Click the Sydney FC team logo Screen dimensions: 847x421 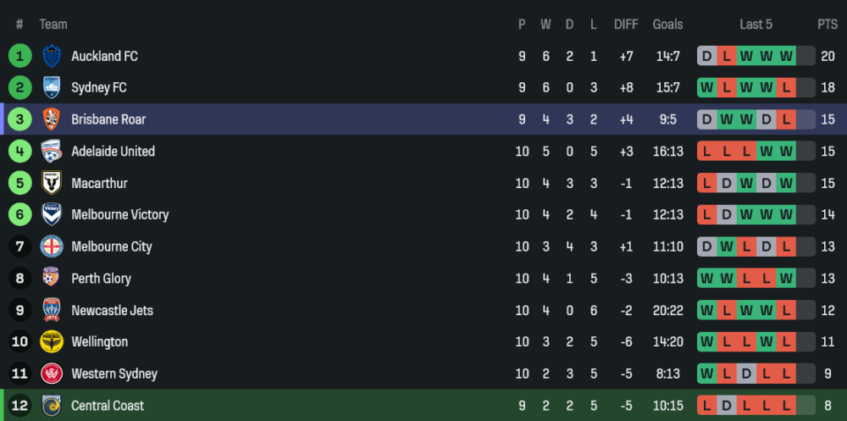(52, 88)
